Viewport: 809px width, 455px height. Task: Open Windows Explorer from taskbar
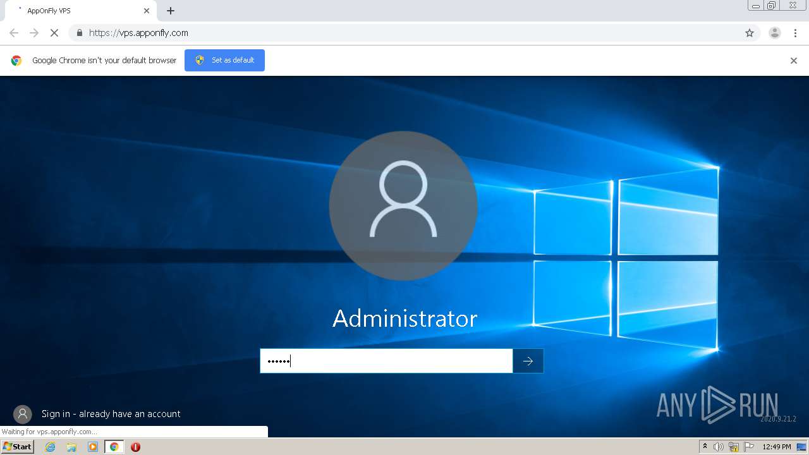point(71,447)
